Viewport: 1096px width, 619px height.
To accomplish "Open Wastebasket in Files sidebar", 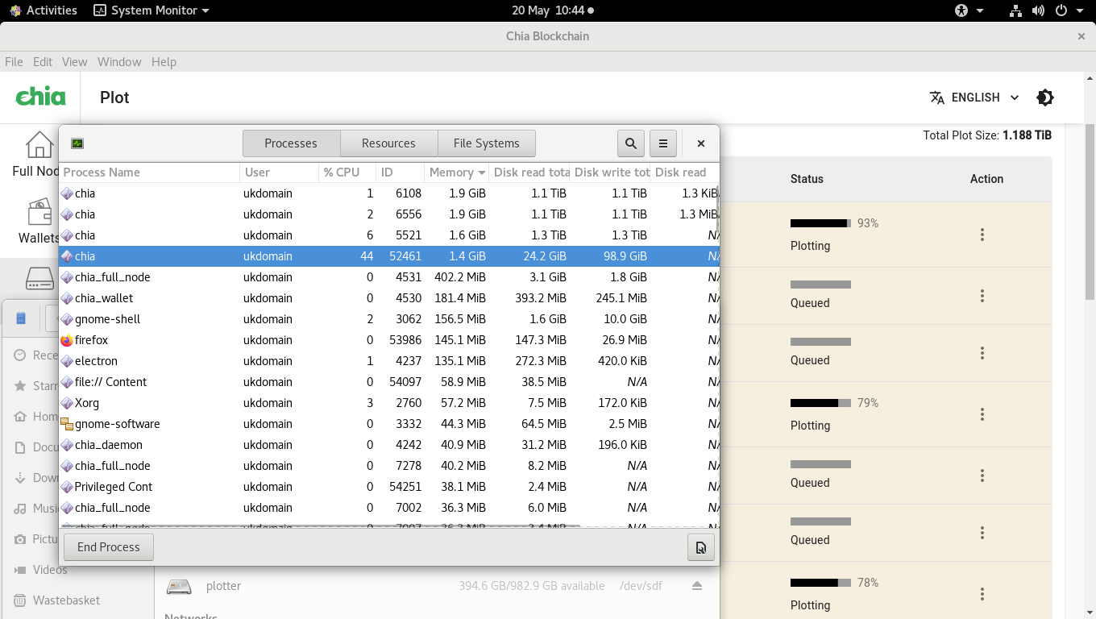I will (x=66, y=600).
